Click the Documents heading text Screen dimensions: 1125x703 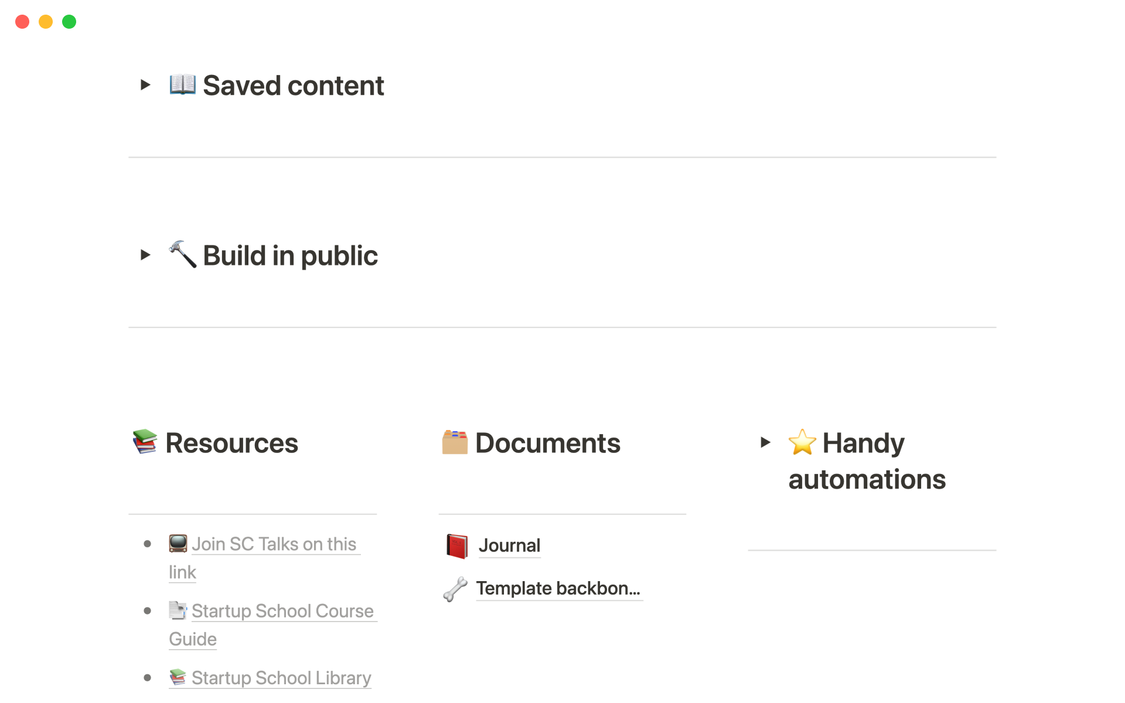(547, 443)
